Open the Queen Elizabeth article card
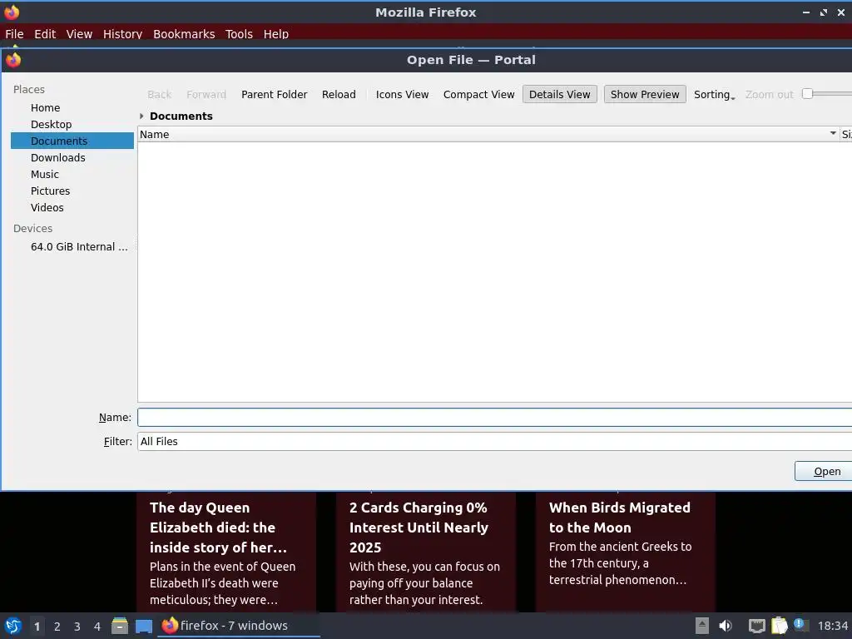The width and height of the screenshot is (852, 639). [x=226, y=552]
